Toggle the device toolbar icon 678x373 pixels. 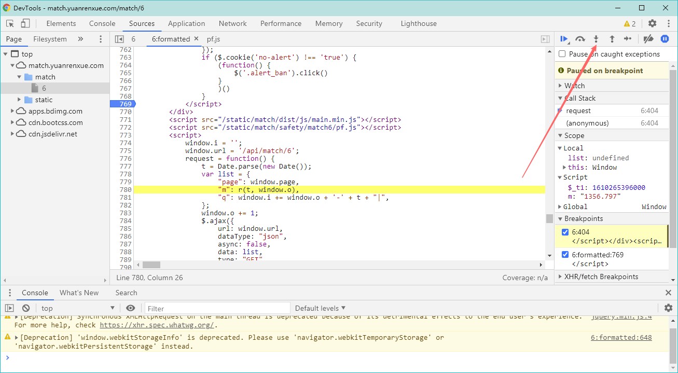click(x=25, y=23)
